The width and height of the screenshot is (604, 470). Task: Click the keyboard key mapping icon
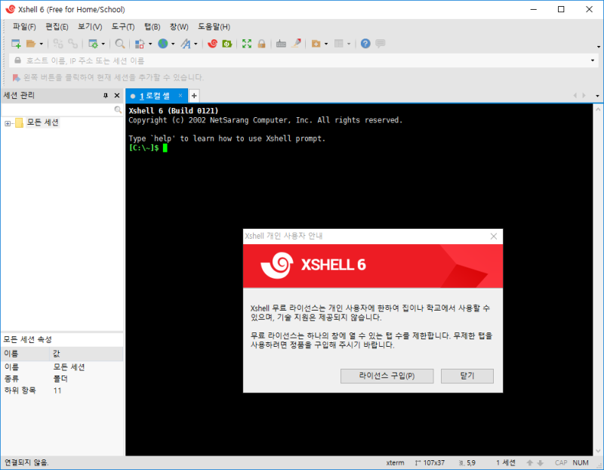click(x=281, y=44)
